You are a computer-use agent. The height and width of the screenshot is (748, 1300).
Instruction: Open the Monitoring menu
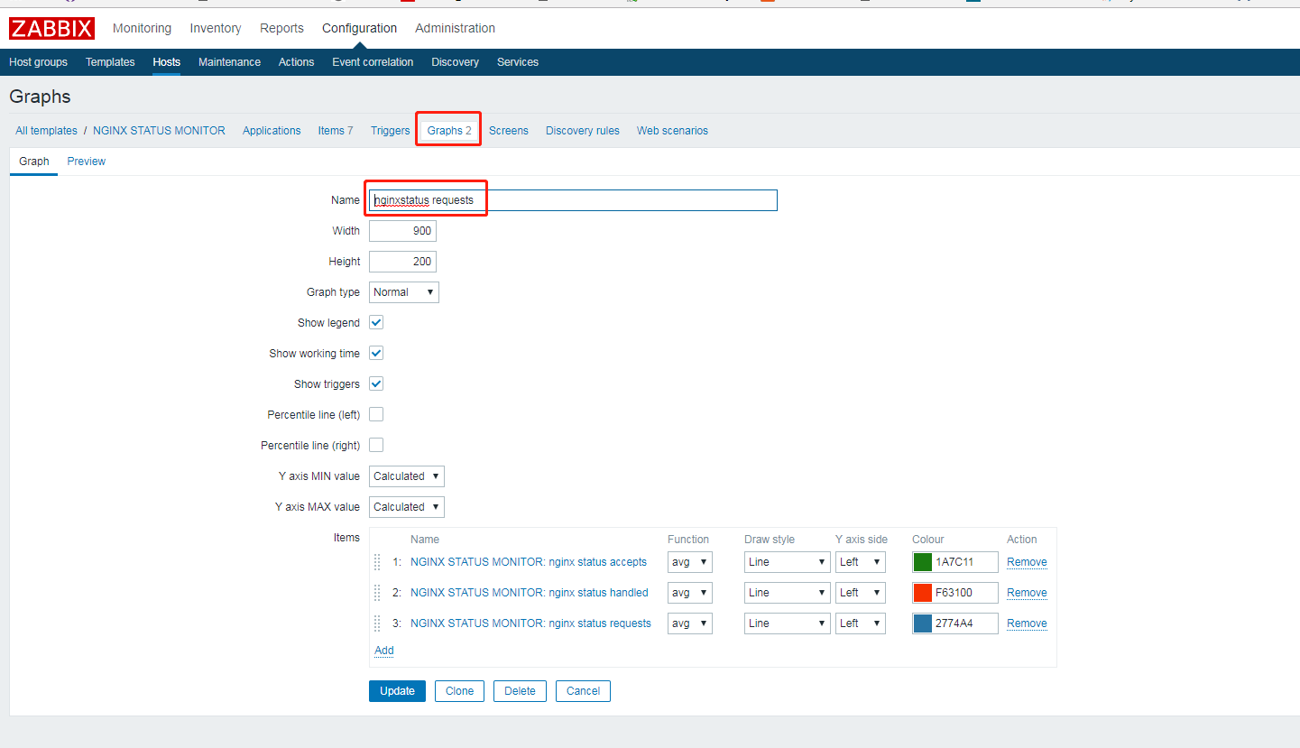[142, 28]
